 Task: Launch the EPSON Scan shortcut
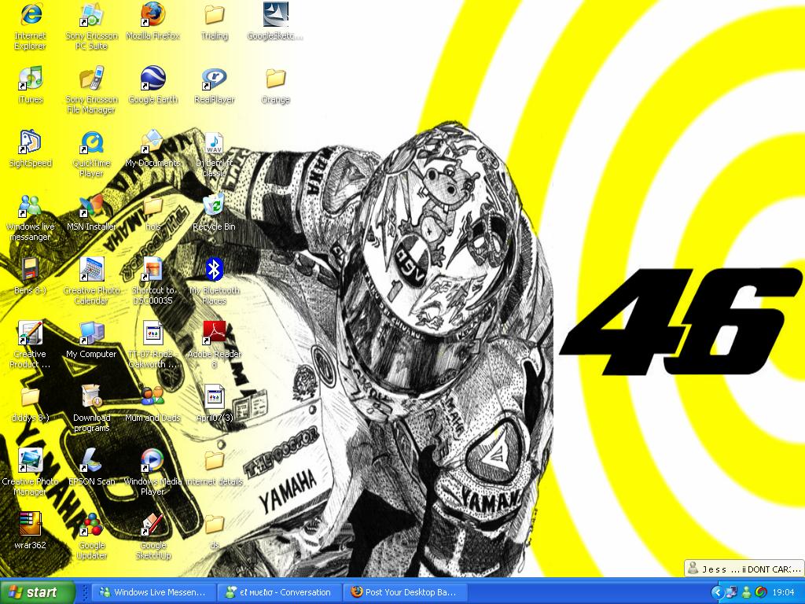coord(91,461)
